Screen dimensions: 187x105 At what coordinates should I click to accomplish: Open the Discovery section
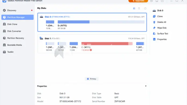(x=17, y=10)
